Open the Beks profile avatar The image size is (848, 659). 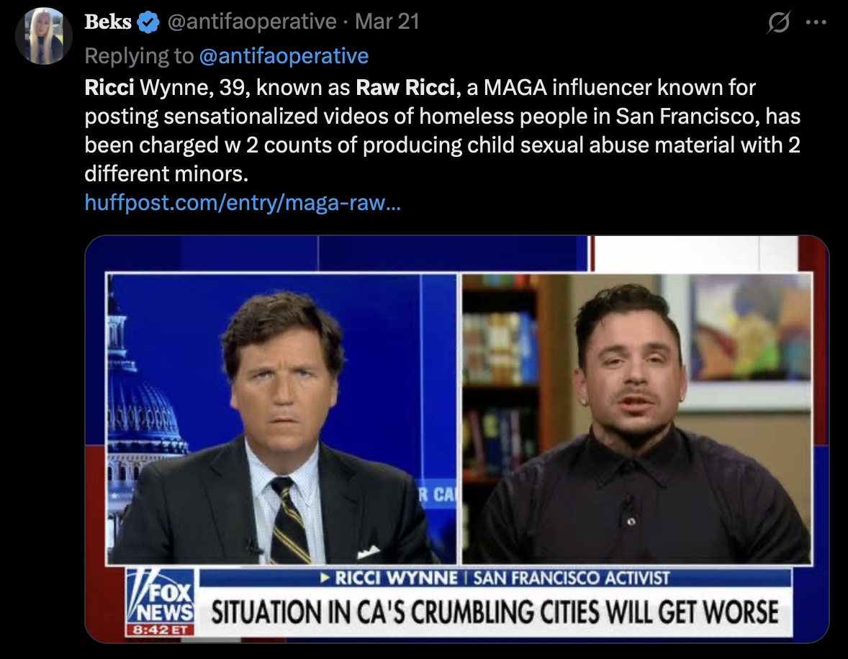[44, 36]
